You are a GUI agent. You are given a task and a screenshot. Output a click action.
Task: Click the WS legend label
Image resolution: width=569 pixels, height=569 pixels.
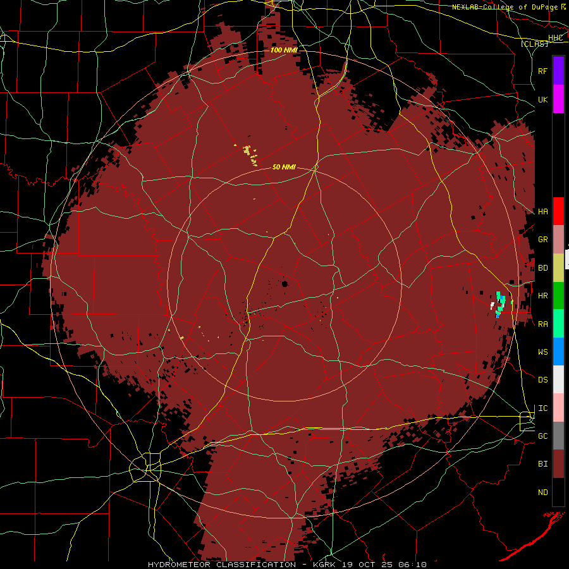click(542, 352)
